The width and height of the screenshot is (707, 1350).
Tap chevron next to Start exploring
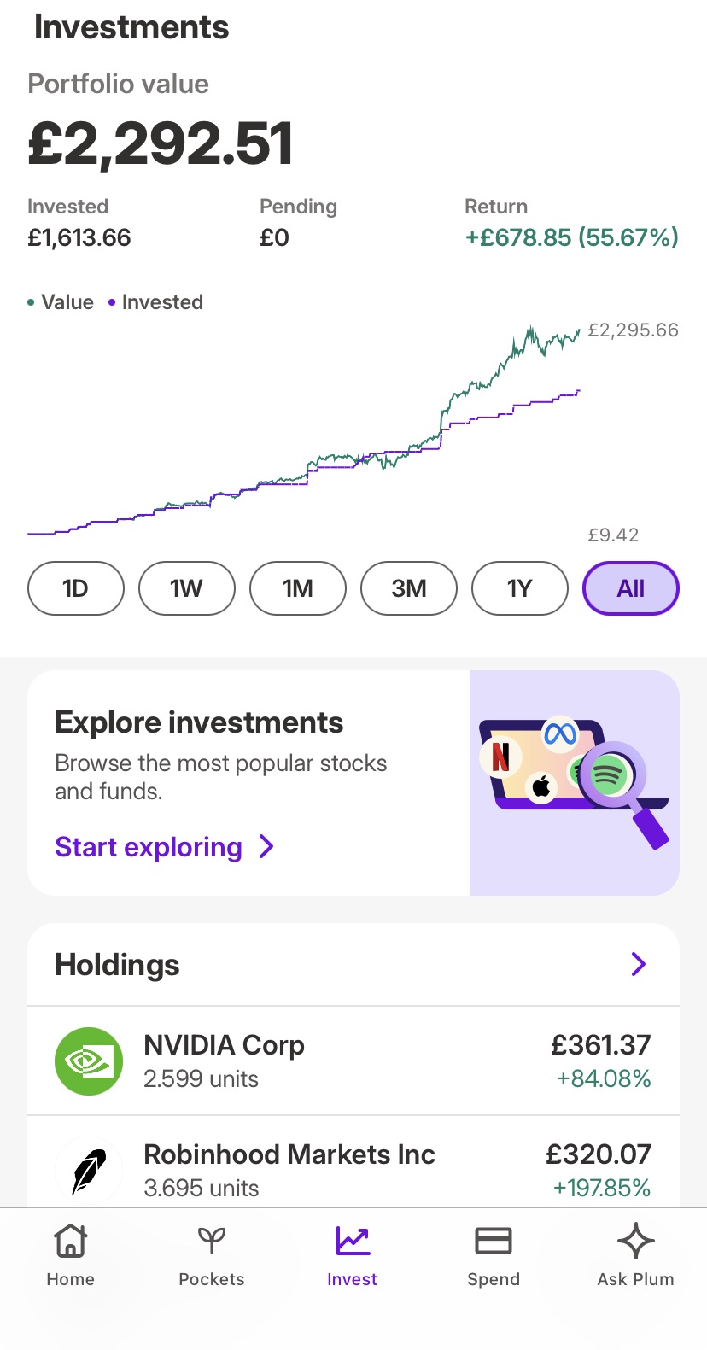pos(266,847)
